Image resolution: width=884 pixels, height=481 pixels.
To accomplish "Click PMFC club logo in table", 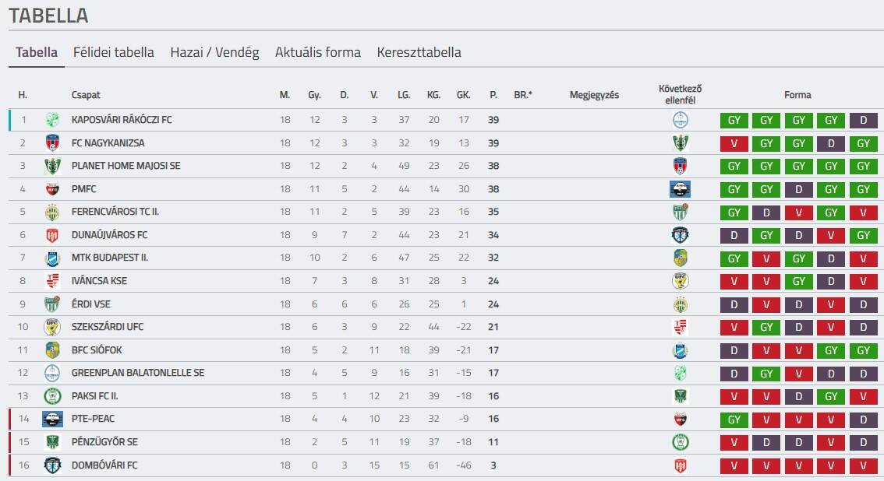I will [52, 189].
